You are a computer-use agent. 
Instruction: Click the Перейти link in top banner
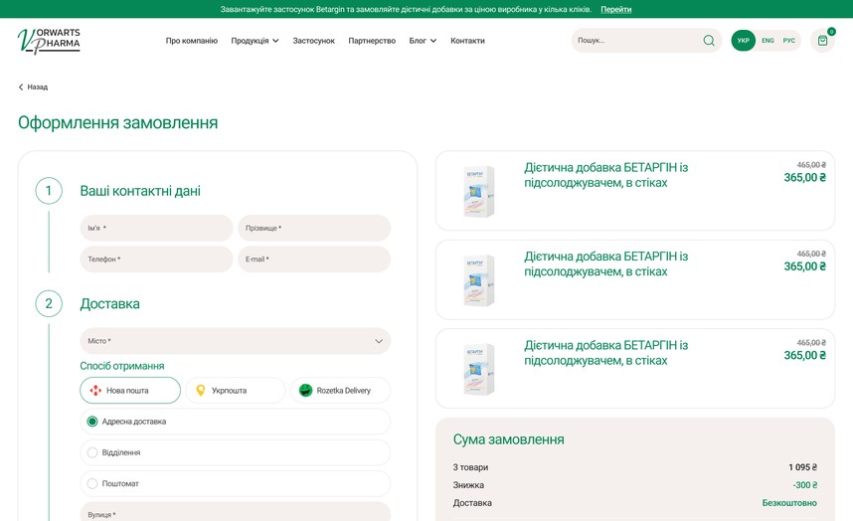point(615,9)
